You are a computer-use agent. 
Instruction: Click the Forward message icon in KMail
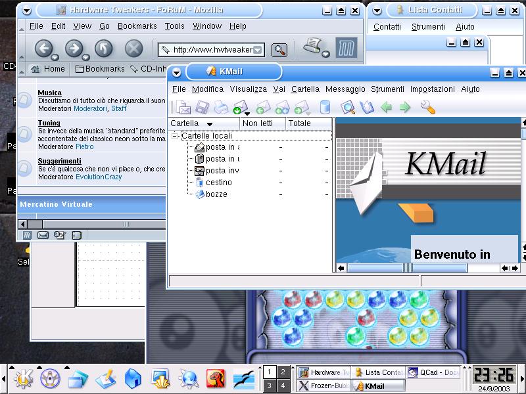[301, 108]
